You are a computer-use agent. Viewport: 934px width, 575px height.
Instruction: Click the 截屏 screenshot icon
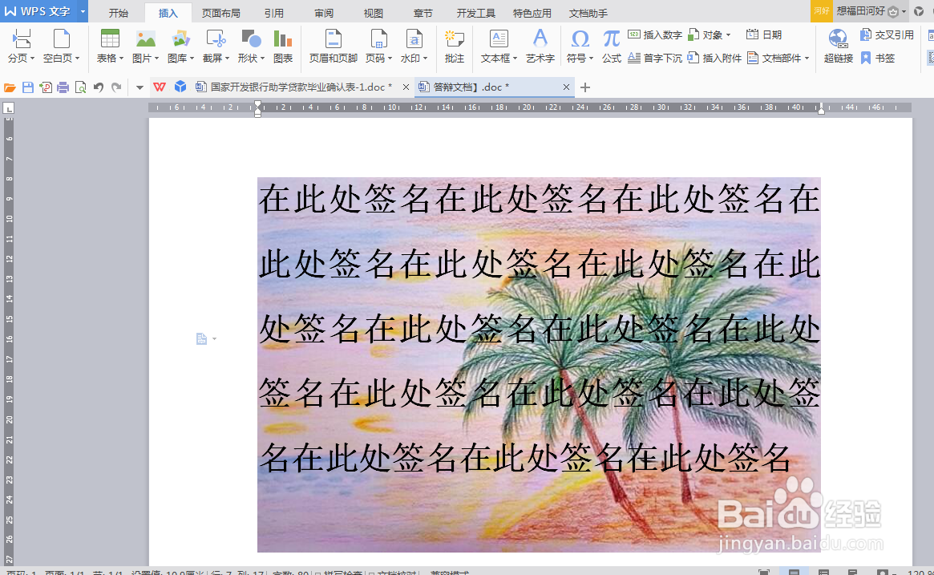pos(216,39)
